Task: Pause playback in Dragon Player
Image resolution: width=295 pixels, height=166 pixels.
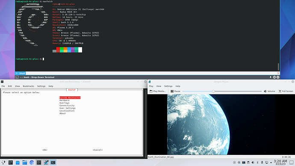Action: [x=175, y=91]
